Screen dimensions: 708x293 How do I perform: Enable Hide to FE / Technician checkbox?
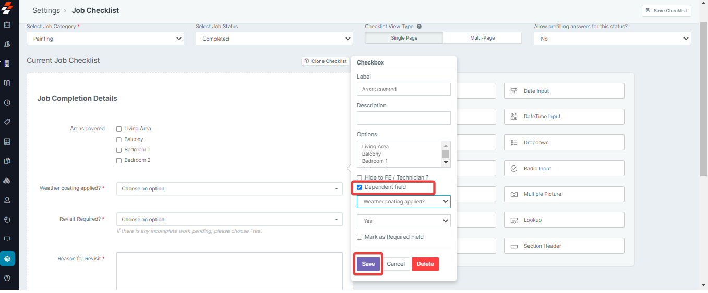[359, 178]
